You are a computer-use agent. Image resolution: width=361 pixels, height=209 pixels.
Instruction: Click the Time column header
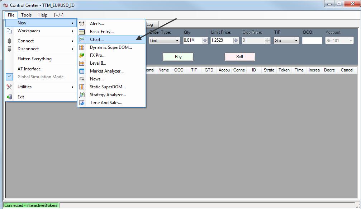click(299, 70)
